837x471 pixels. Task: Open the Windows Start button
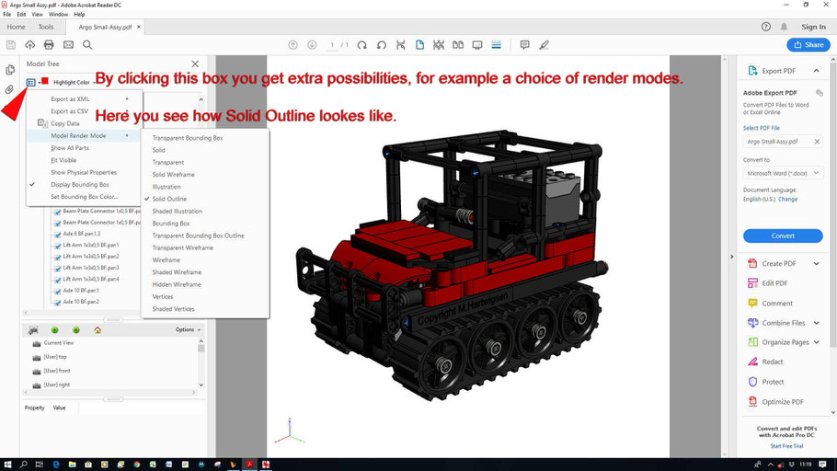[7, 465]
